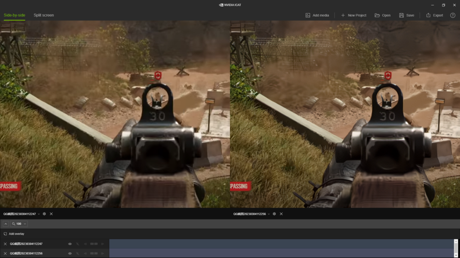
Task: Click the timeline vertical scrollbar
Action: (456, 248)
